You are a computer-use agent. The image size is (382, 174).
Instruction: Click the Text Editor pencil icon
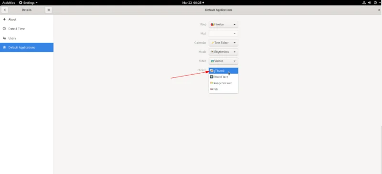[x=212, y=43]
